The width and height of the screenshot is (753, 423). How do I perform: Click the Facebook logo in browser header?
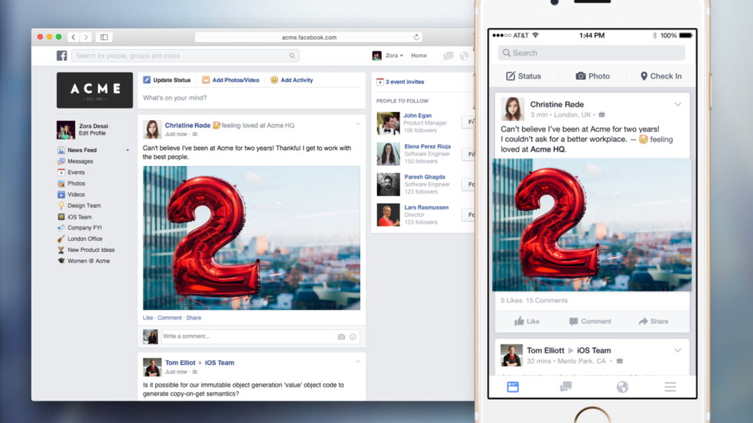[62, 56]
